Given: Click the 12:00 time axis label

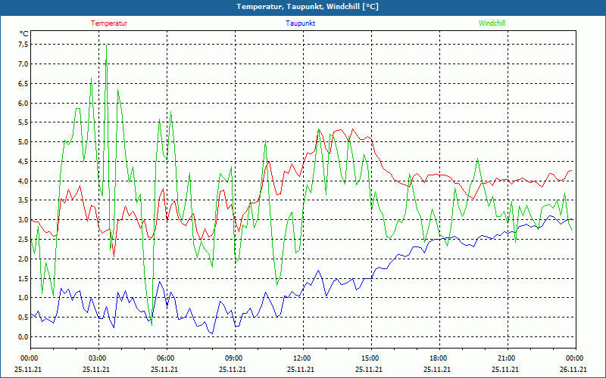Looking at the screenshot, I should point(301,358).
